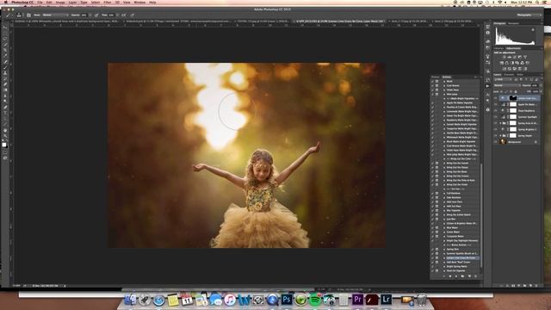Open the brush Mode dropdown in options bar
Screen dimensions: 551x310
point(55,15)
